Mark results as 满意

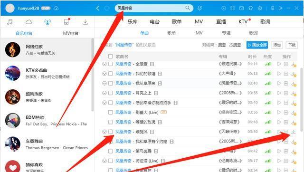tap(222, 45)
